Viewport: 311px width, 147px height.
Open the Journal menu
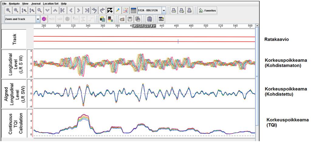click(x=36, y=4)
